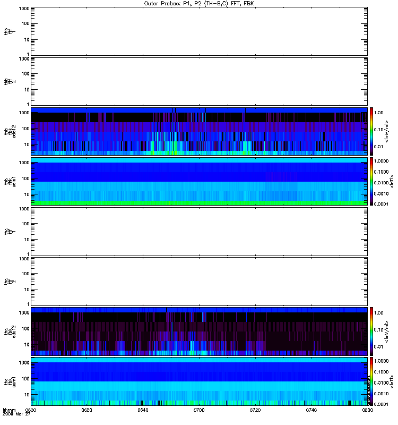Click the plot title 'Outer Probes: P1, P2 (TH-B,C) FFT, FBK'
Screen dimensions: 398x425
[199, 4]
